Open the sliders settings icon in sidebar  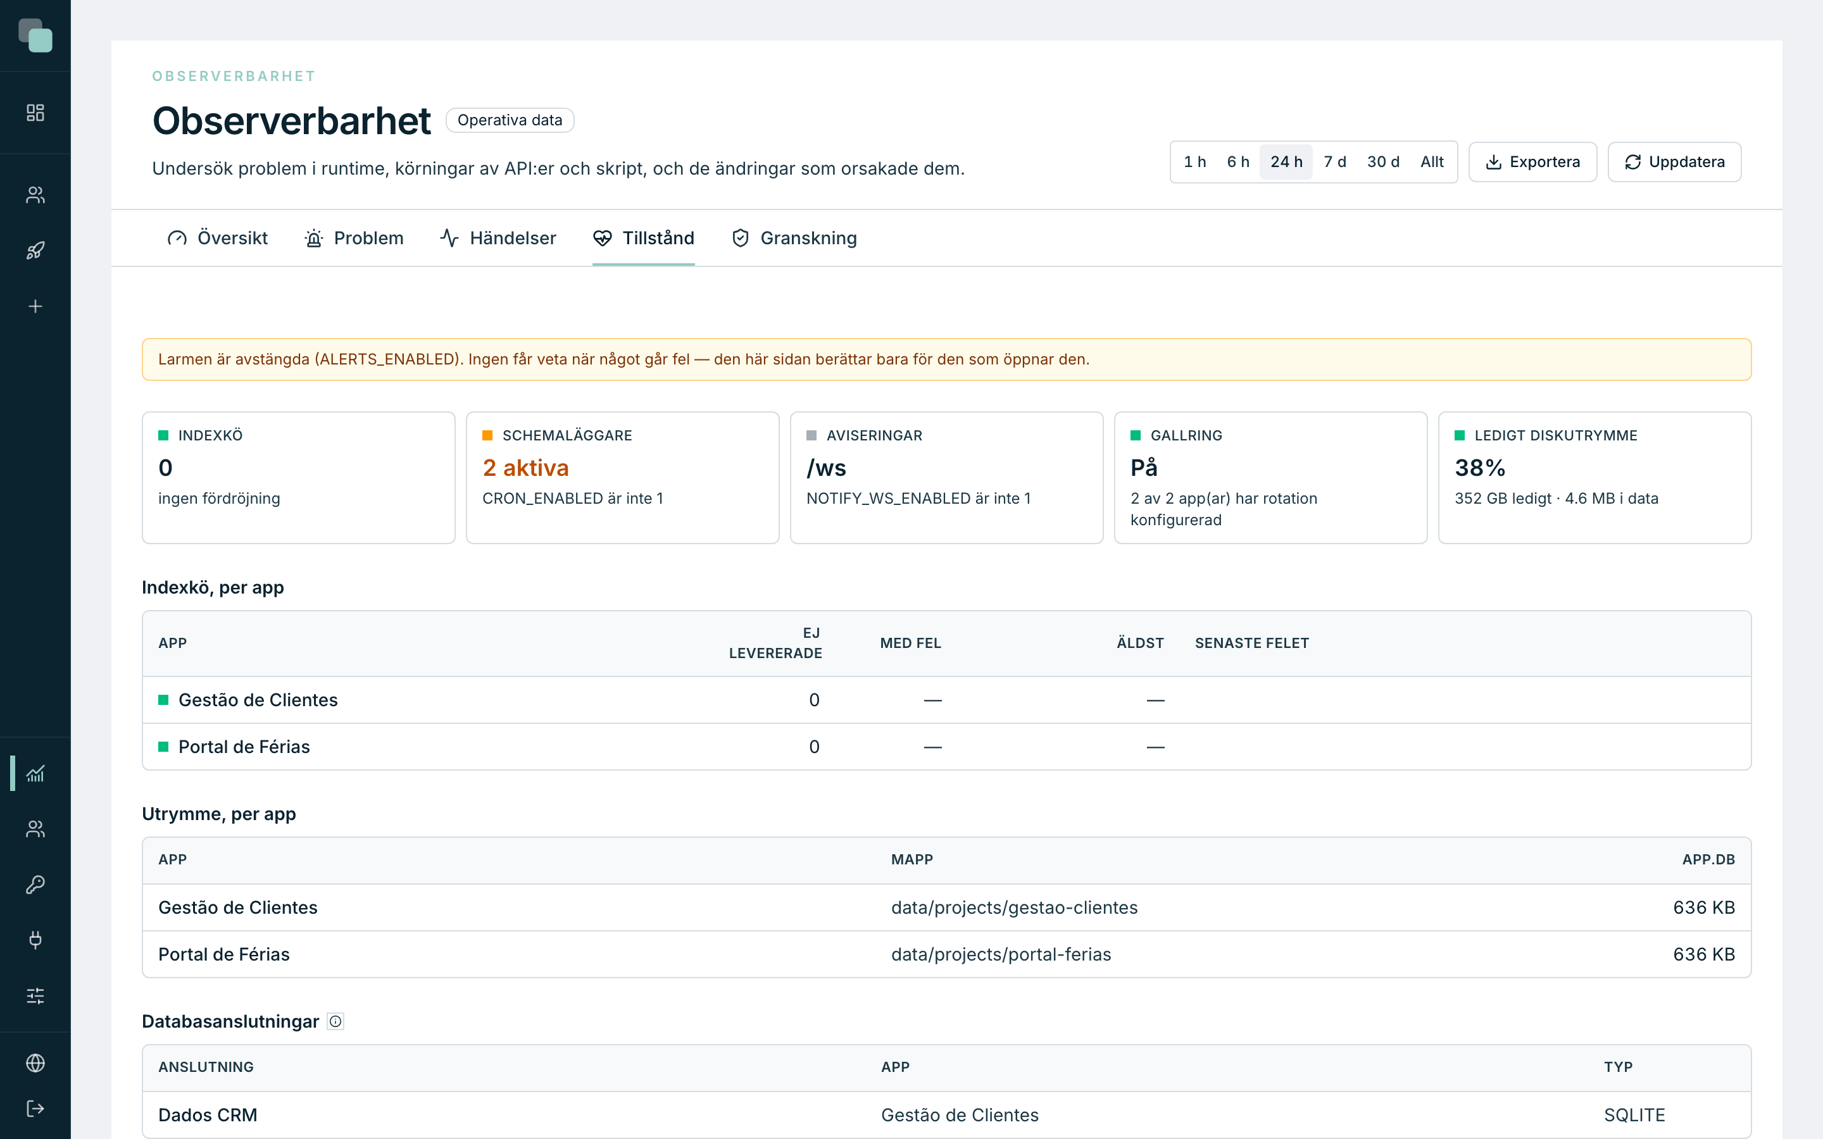pos(35,996)
